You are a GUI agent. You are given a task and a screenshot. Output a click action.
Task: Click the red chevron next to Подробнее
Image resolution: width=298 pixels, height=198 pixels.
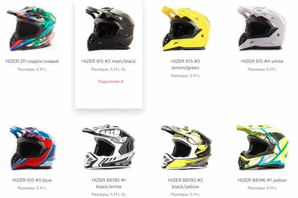point(122,82)
